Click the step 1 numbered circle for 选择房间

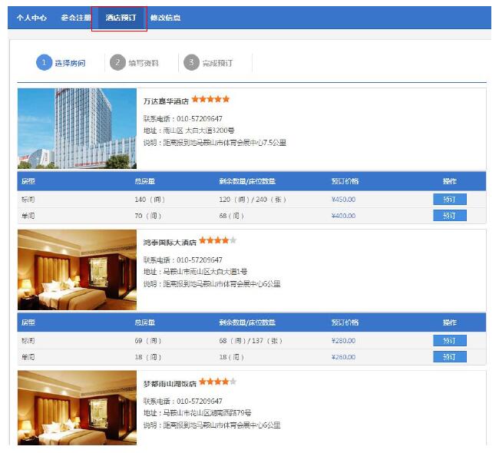(44, 63)
